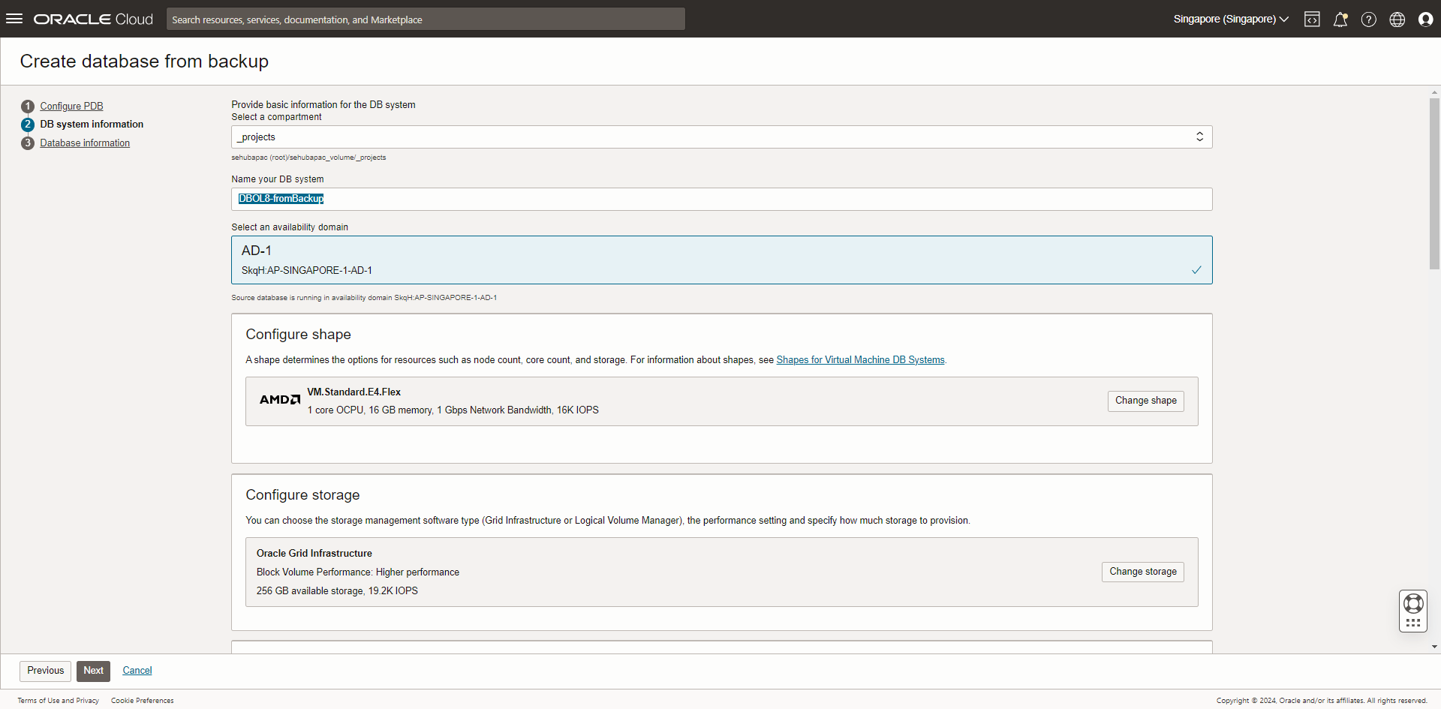The image size is (1441, 709).
Task: Click the support lifebuoy icon
Action: coord(1413,603)
